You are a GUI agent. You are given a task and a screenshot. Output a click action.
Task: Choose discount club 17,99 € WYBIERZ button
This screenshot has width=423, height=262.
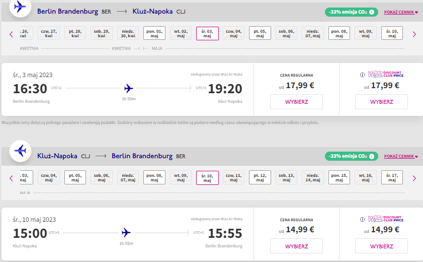[381, 102]
